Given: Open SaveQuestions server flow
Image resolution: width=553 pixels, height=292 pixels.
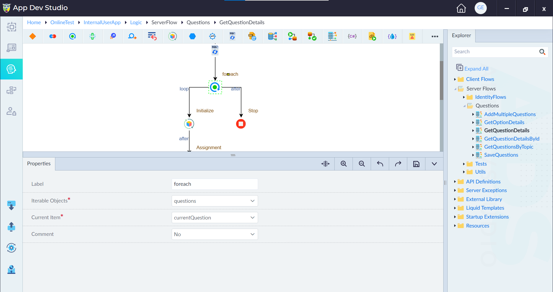Looking at the screenshot, I should click(x=501, y=155).
